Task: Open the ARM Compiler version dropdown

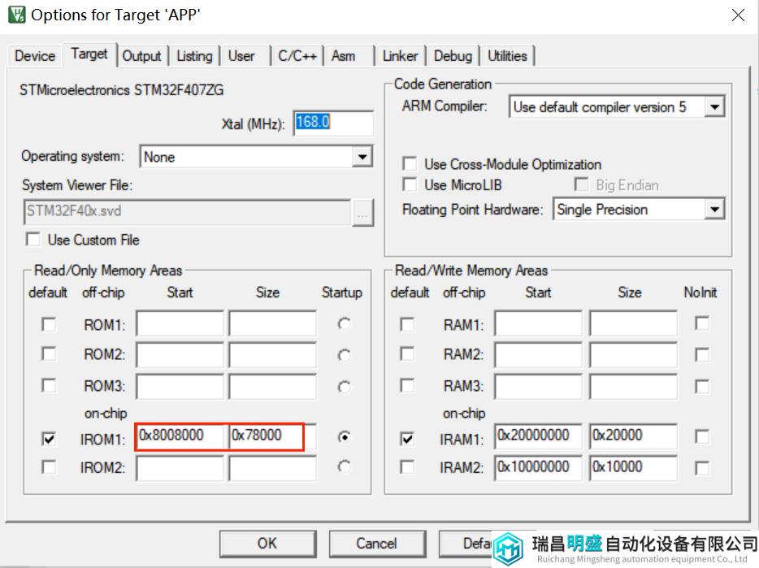Action: pos(714,107)
